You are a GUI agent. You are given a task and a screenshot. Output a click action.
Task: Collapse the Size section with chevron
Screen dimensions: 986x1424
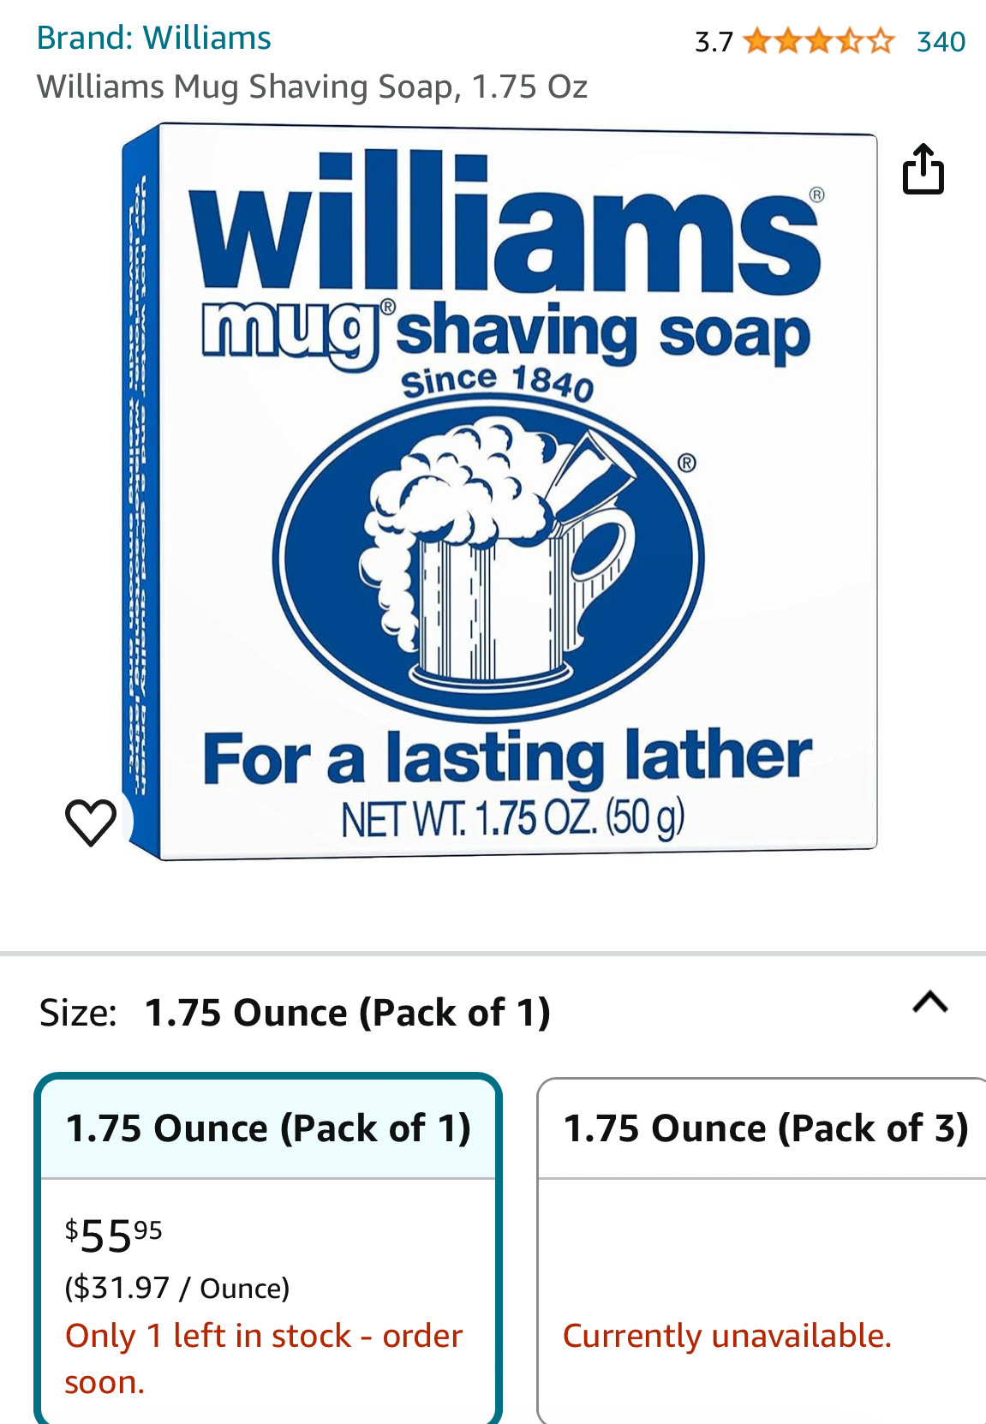(x=930, y=1002)
